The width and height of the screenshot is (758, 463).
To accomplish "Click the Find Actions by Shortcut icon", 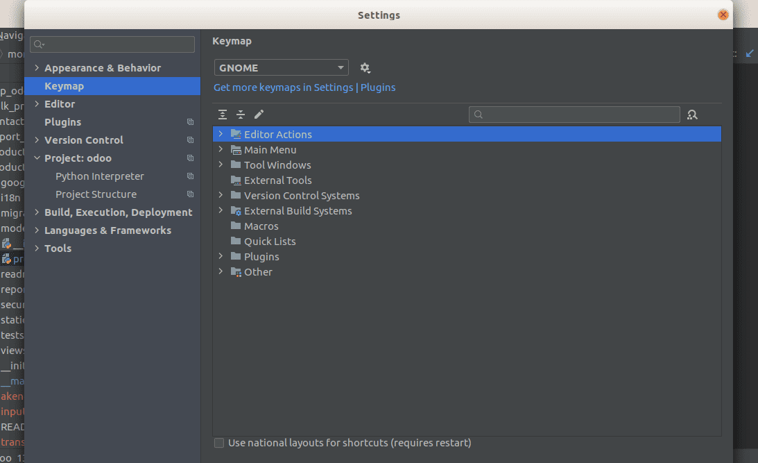I will (x=692, y=115).
